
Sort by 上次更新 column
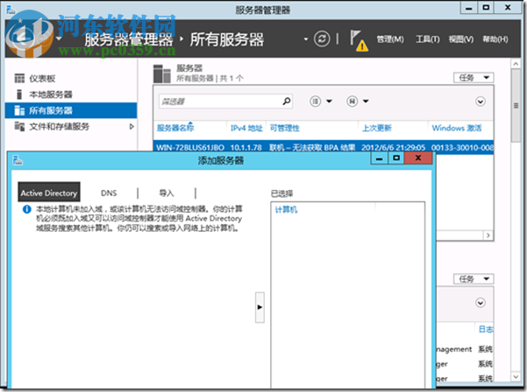(376, 128)
